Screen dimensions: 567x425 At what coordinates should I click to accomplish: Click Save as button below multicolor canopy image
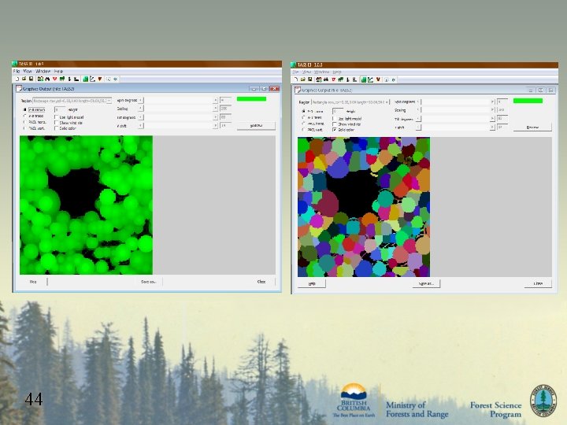426,283
